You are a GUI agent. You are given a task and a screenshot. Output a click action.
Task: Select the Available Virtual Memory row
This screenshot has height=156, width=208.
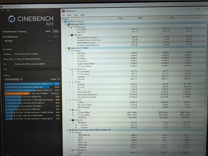point(134,45)
